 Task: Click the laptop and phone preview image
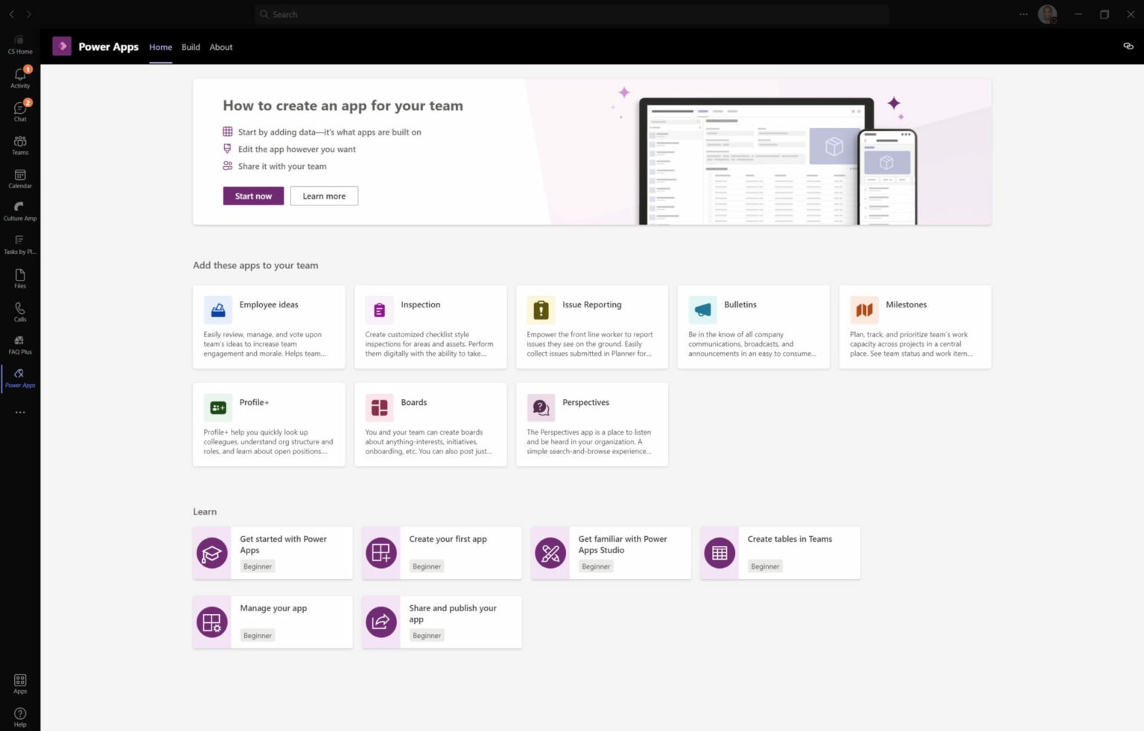pyautogui.click(x=778, y=160)
